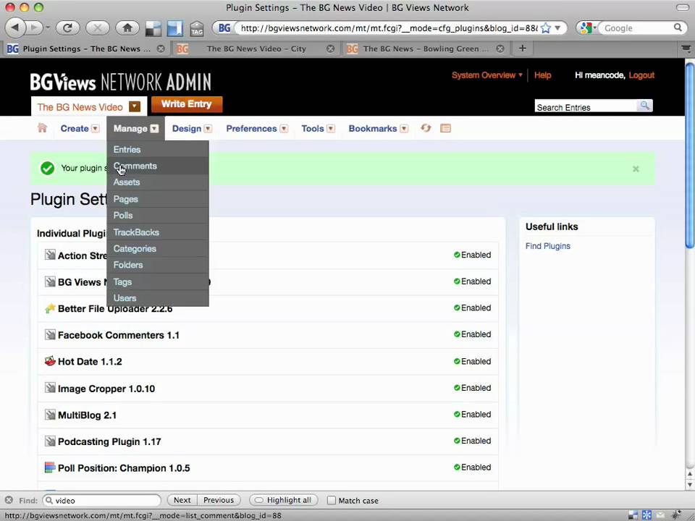Open the Help link
The height and width of the screenshot is (521, 695).
(x=542, y=75)
